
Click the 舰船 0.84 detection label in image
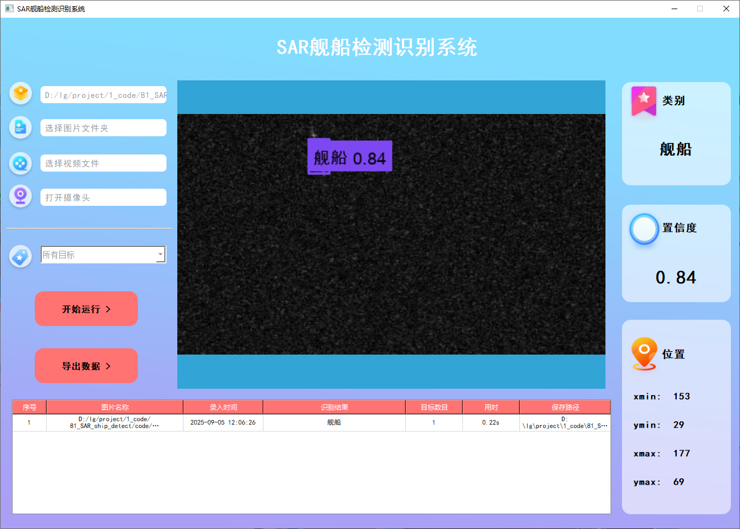(349, 157)
